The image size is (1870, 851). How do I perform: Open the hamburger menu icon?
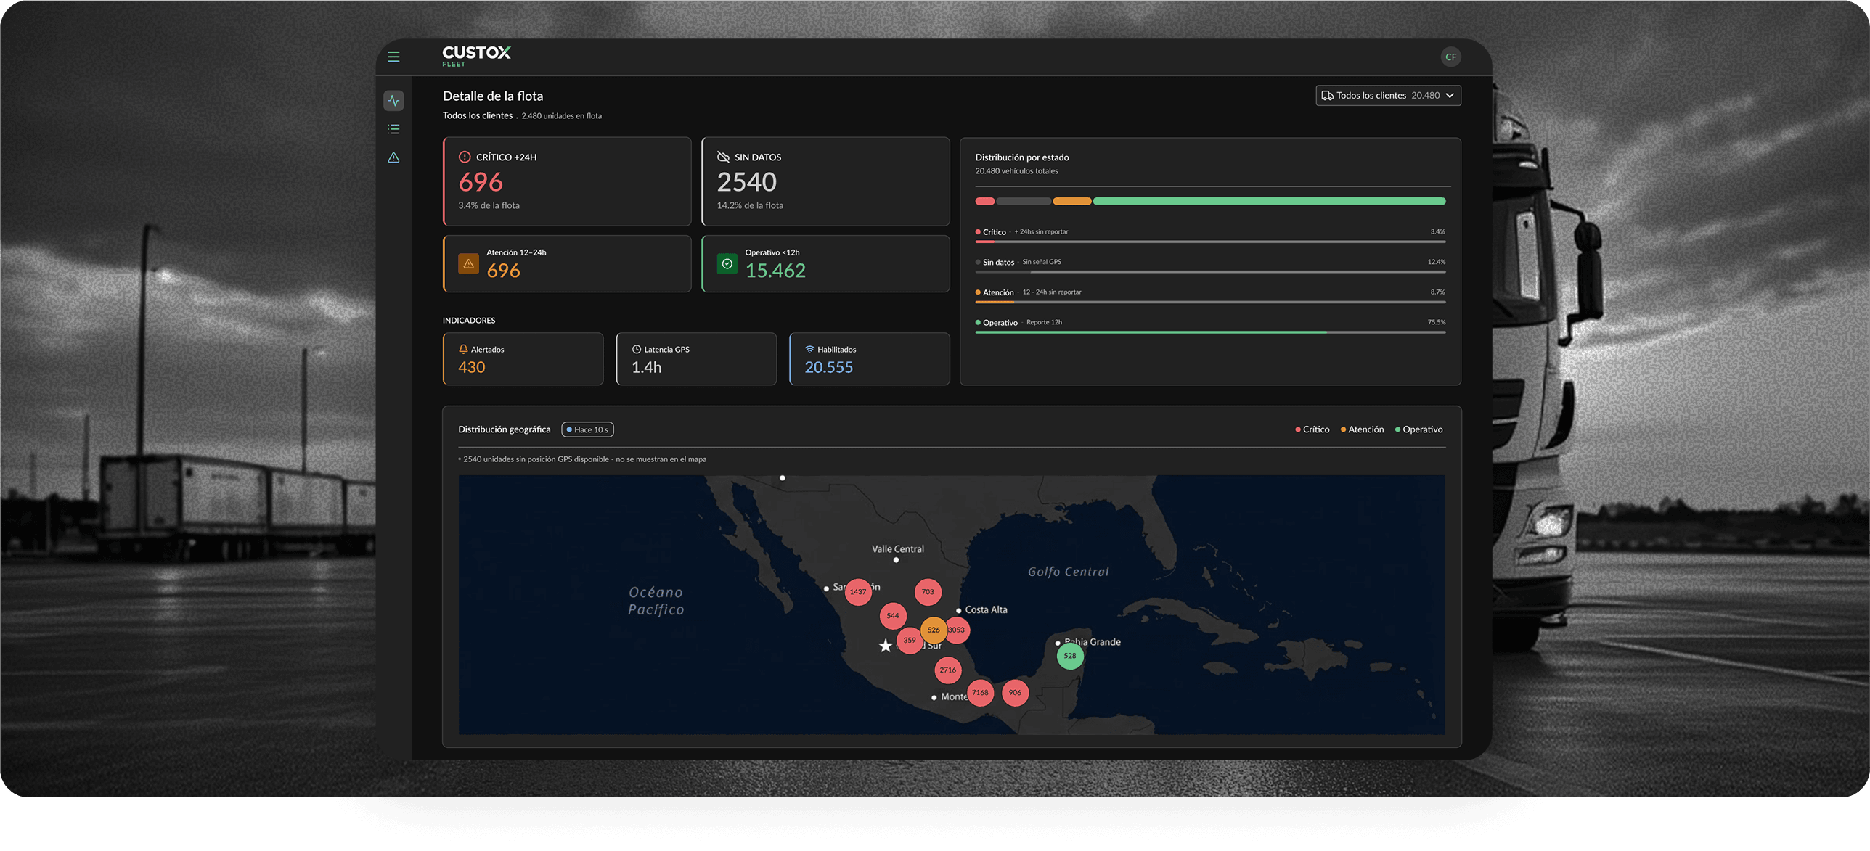[x=393, y=57]
